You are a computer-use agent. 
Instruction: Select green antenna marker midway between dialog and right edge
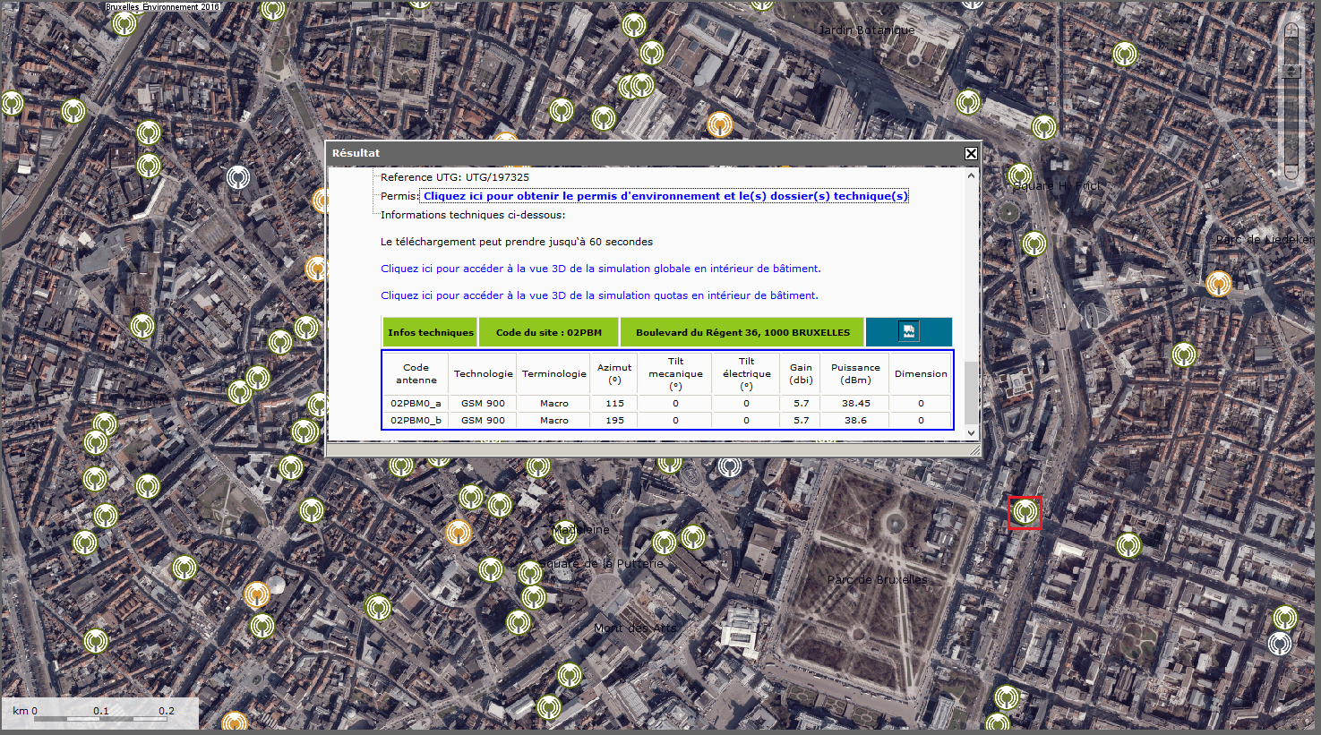(1184, 355)
